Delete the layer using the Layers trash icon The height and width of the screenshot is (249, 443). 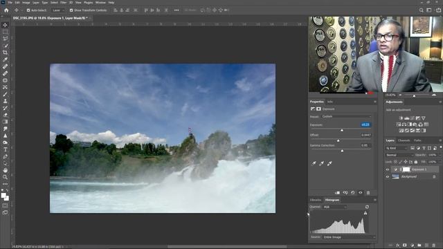coord(434,246)
